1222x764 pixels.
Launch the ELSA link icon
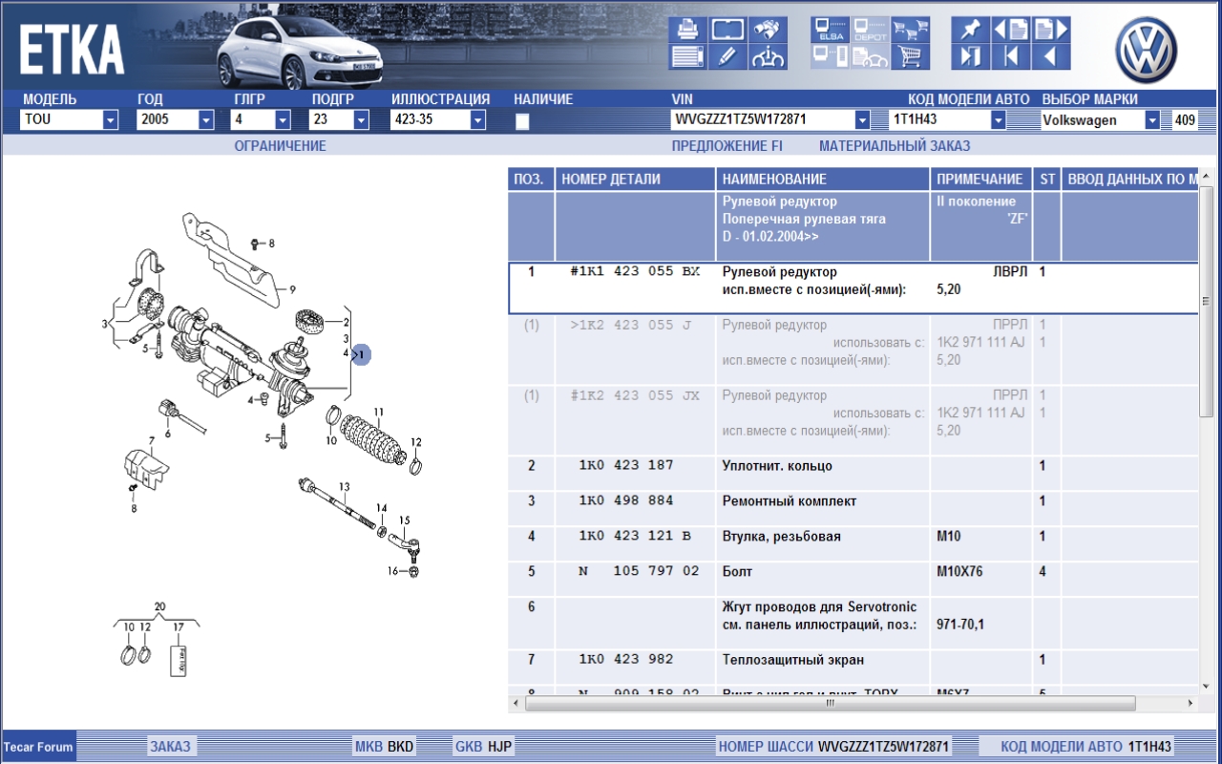830,30
